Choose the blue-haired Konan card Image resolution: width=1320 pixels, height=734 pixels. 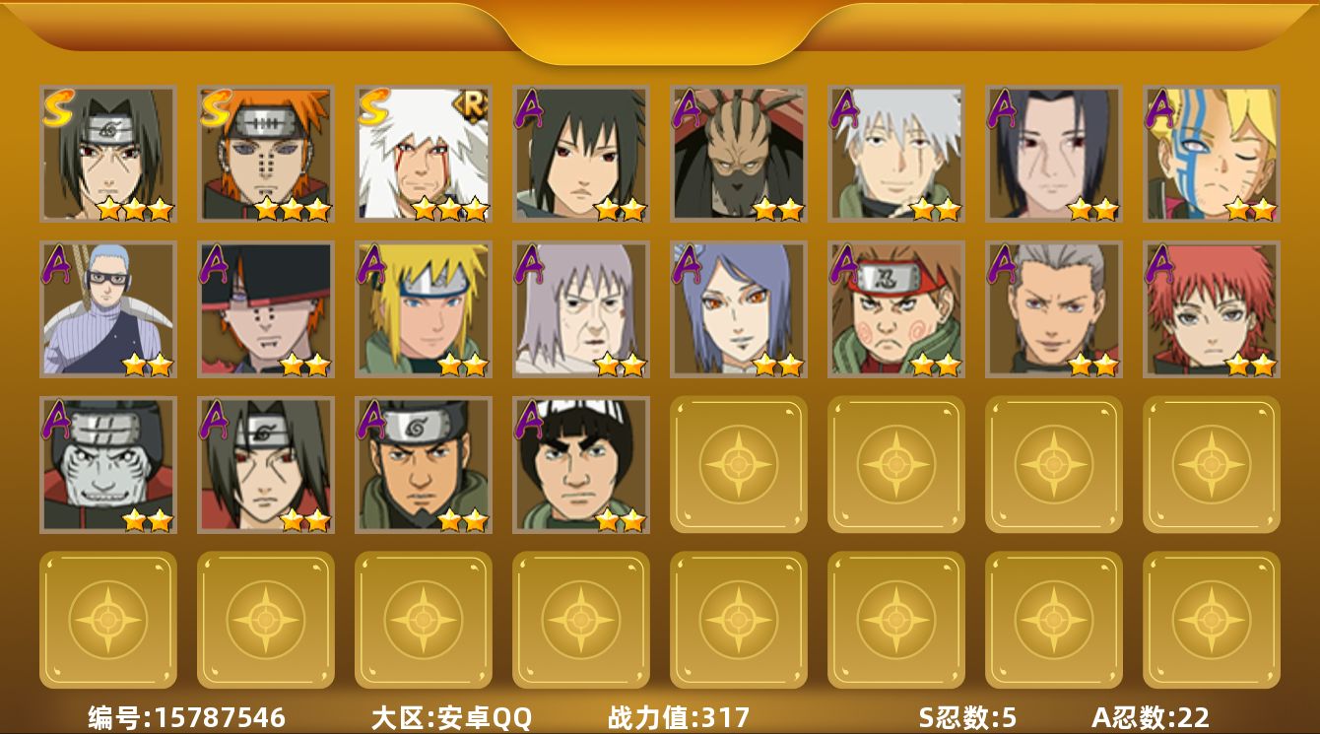pos(739,309)
